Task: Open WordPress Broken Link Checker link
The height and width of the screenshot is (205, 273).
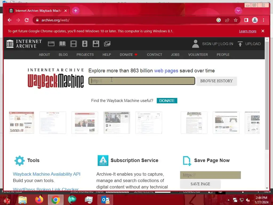Action: click(46, 189)
